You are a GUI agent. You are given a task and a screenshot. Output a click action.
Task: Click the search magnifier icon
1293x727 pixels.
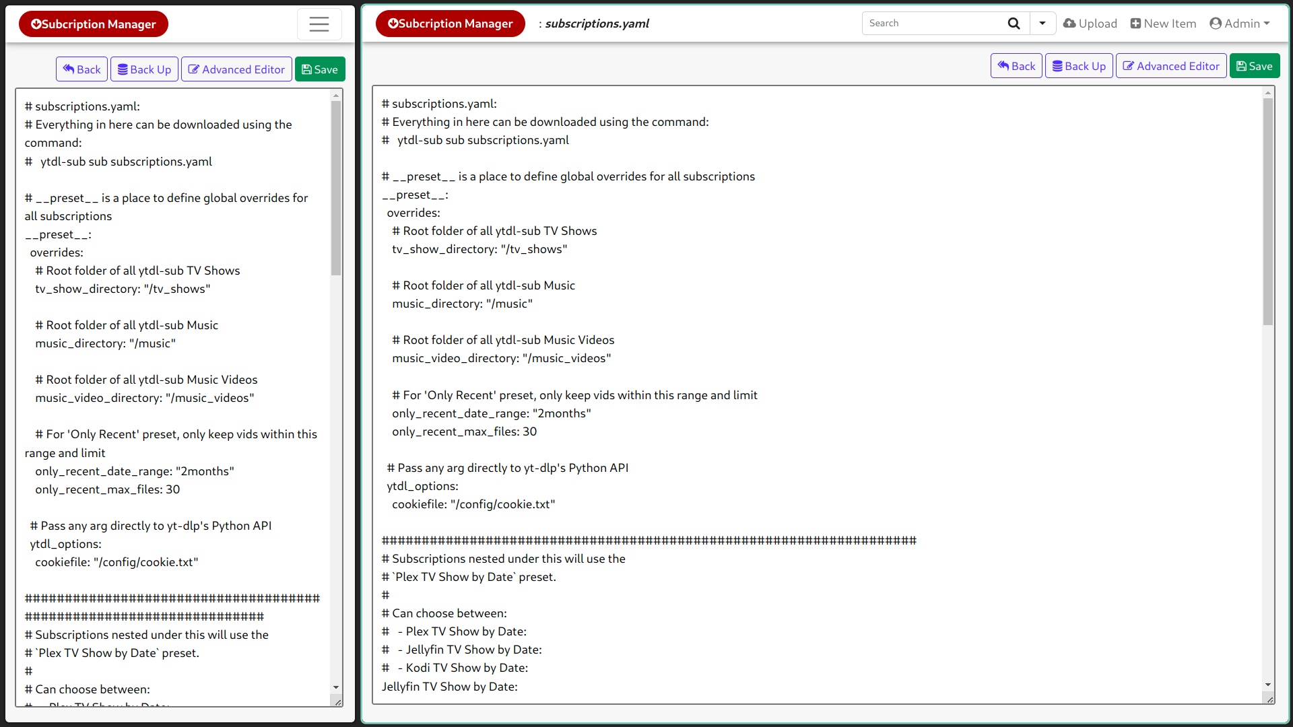coord(1014,24)
